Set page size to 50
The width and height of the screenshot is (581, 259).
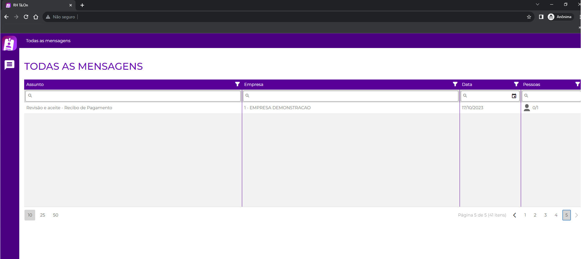point(56,215)
